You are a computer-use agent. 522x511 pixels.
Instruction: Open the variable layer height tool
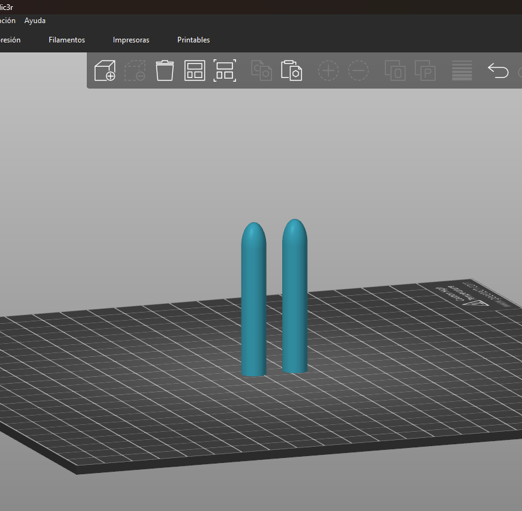pos(461,71)
